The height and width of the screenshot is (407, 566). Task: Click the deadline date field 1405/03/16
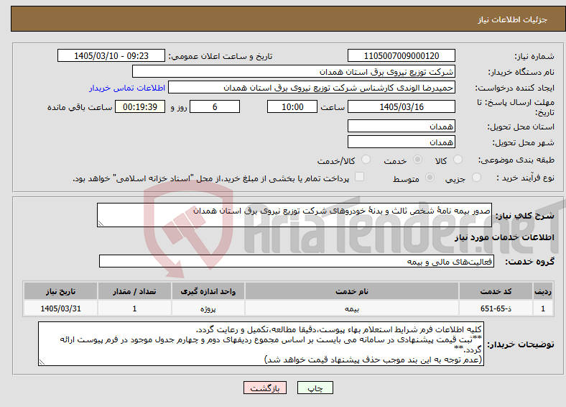401,107
